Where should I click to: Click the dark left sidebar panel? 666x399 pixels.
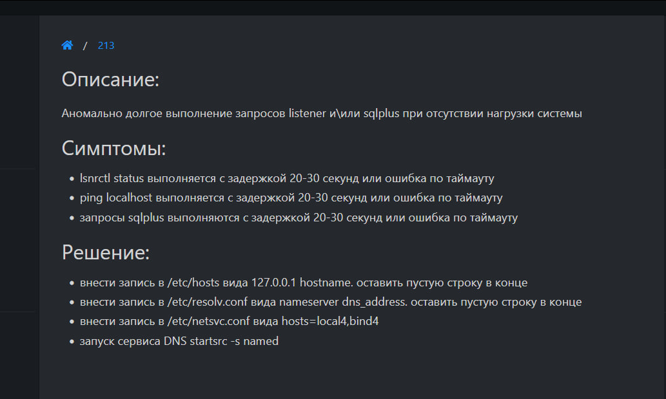pyautogui.click(x=18, y=245)
